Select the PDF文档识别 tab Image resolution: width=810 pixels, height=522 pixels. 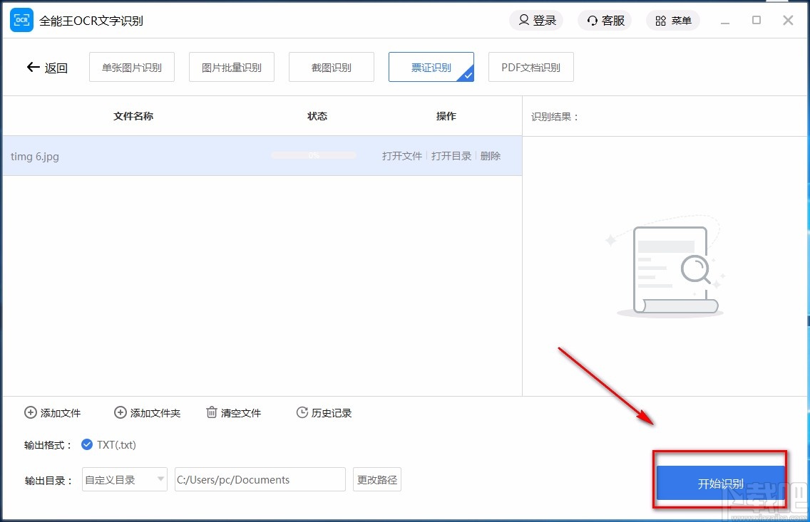tap(530, 66)
